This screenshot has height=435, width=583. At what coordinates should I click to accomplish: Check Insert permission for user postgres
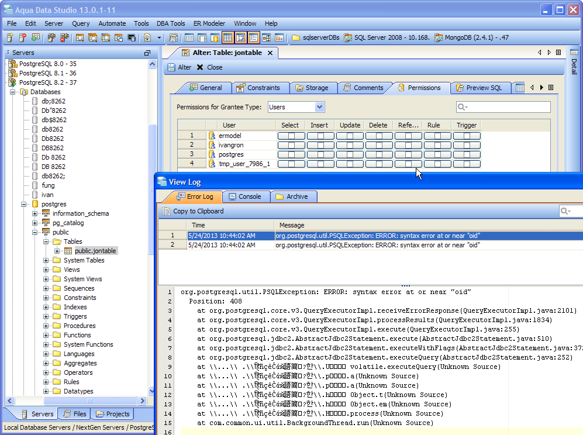point(320,154)
